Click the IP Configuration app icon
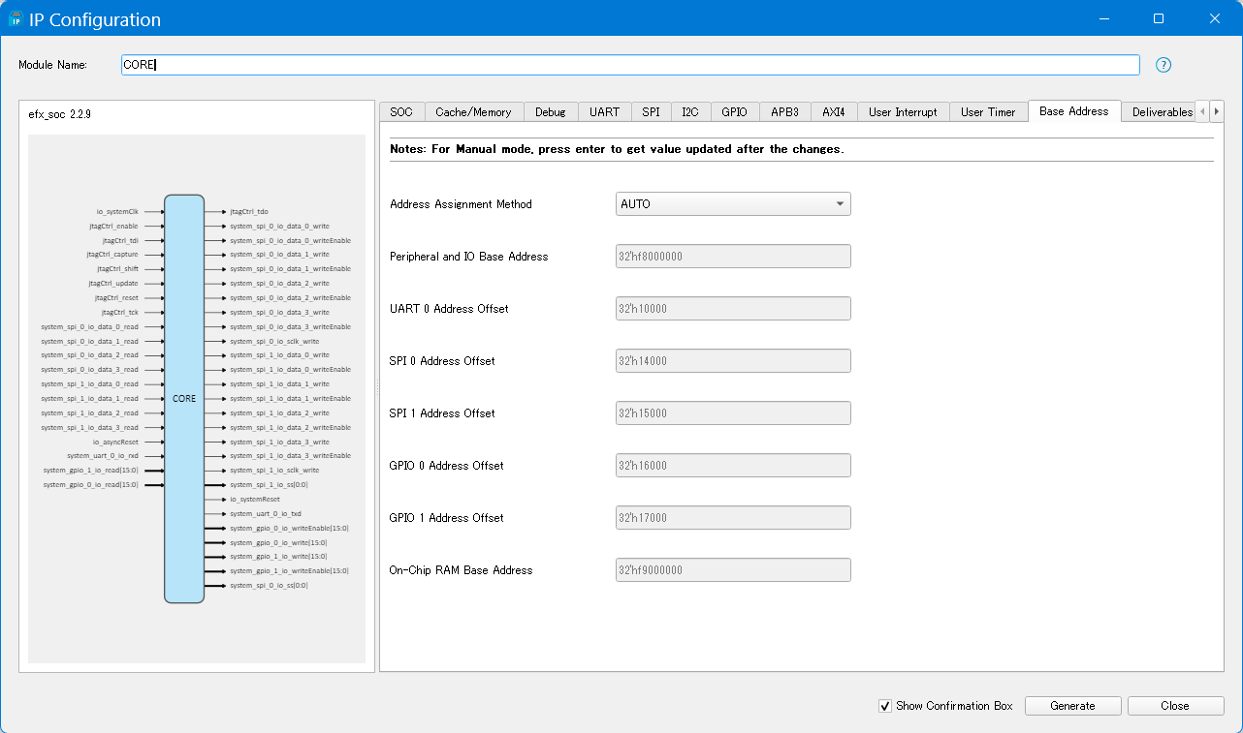Image resolution: width=1243 pixels, height=733 pixels. (x=16, y=19)
